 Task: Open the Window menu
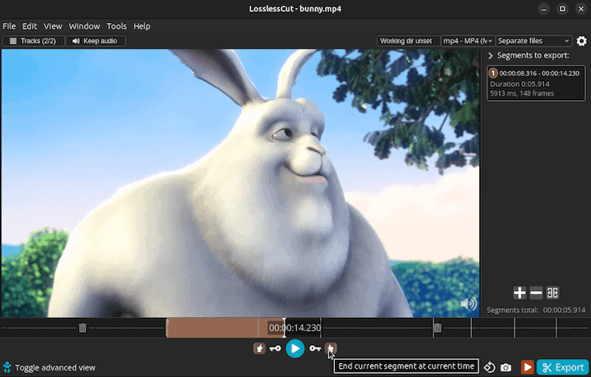pyautogui.click(x=84, y=26)
